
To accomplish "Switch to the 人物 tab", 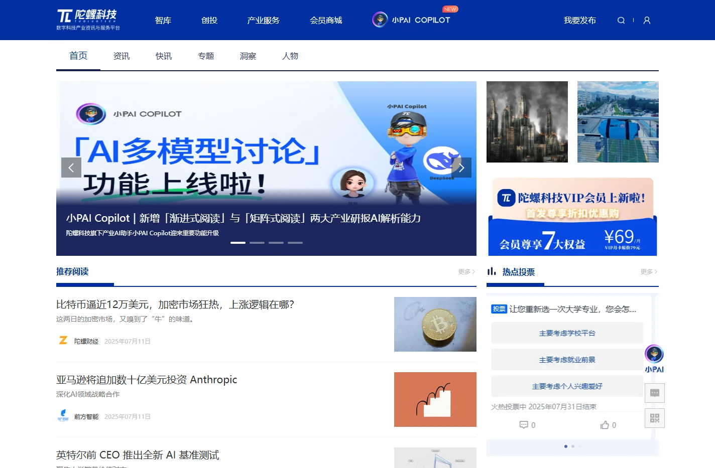I will pyautogui.click(x=290, y=56).
